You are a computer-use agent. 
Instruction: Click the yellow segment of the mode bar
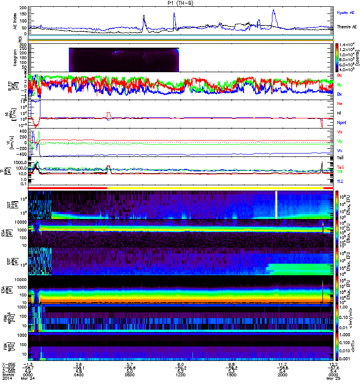click(215, 188)
